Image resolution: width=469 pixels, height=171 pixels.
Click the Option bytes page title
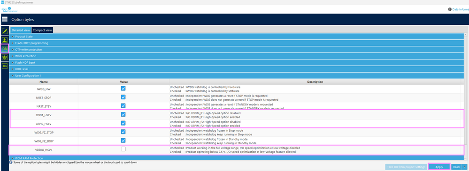(23, 20)
